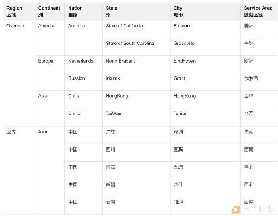Select the State of California cell
The height and width of the screenshot is (216, 278).
point(136,29)
